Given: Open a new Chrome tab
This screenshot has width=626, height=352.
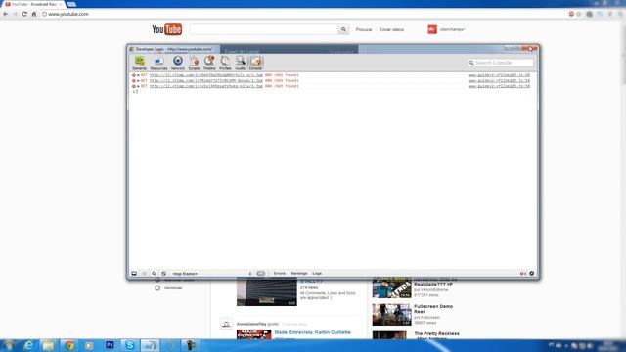Looking at the screenshot, I should click(71, 4).
